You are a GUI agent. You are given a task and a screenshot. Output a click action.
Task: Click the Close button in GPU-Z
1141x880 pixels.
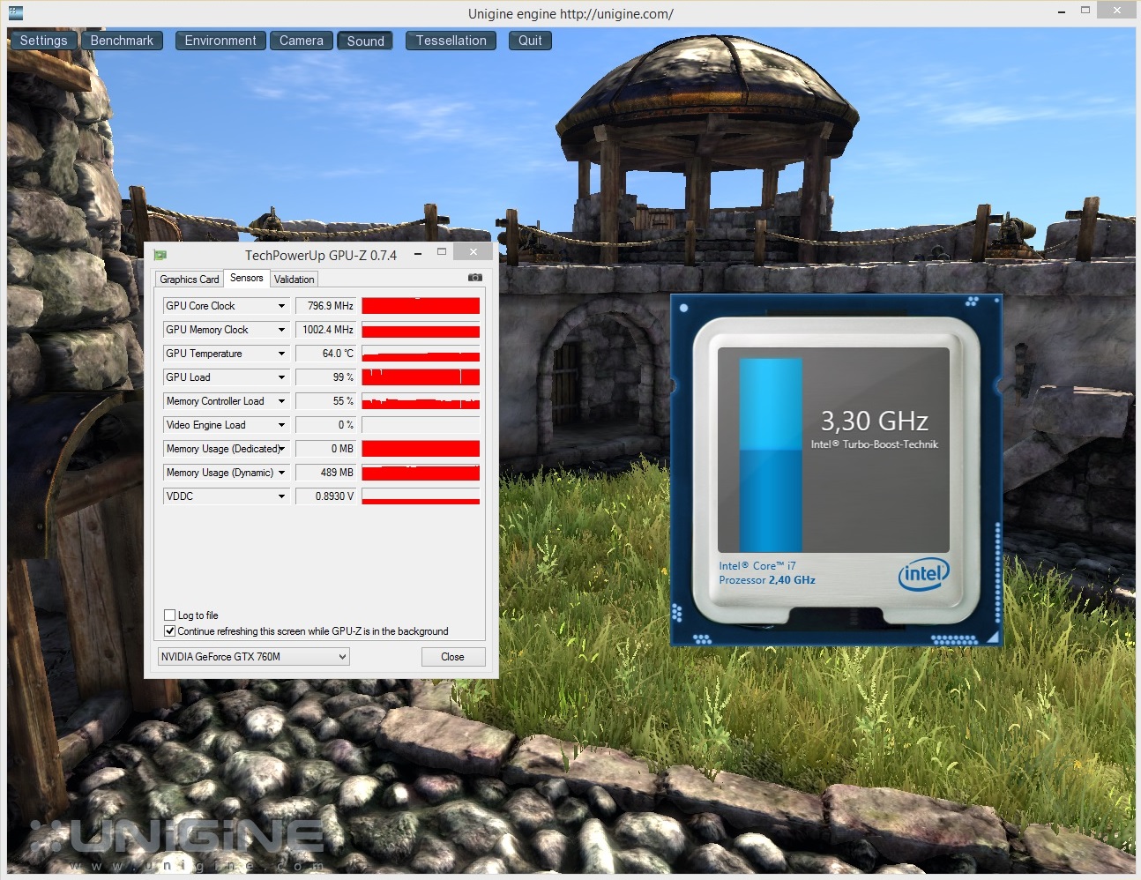click(x=452, y=657)
